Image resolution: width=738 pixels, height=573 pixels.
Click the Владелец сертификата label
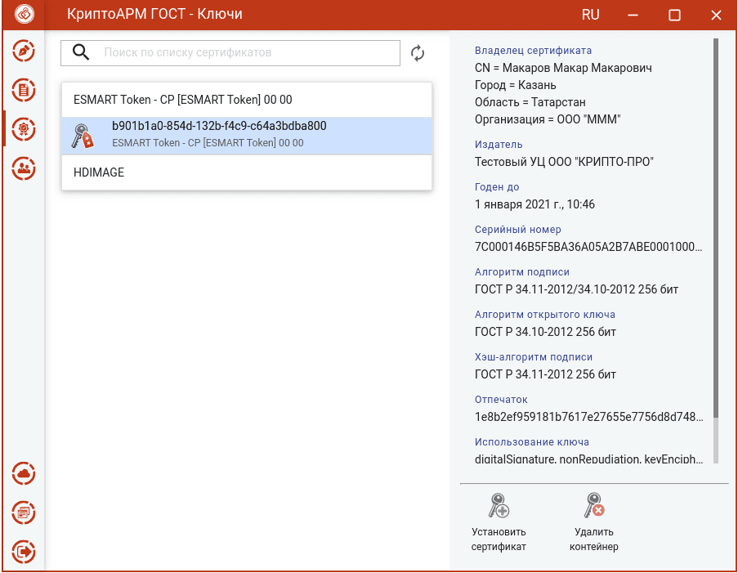(533, 51)
